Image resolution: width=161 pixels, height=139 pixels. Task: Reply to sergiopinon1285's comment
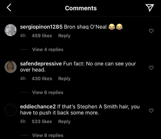(x=64, y=36)
